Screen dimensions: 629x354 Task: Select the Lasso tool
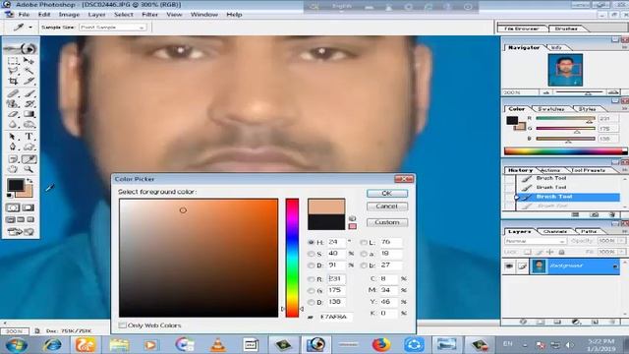coord(13,71)
